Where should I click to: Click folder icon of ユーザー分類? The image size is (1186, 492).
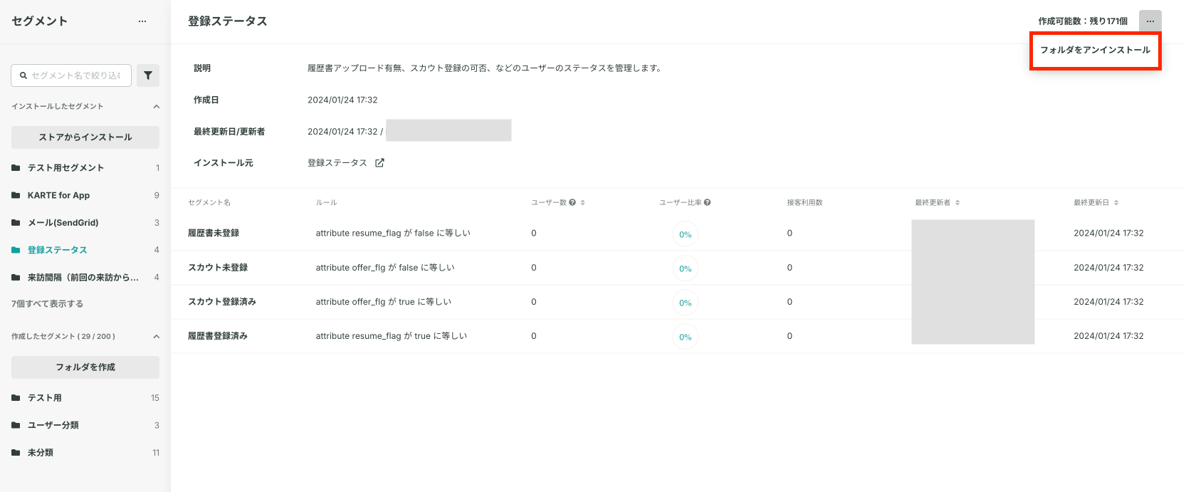(x=16, y=425)
